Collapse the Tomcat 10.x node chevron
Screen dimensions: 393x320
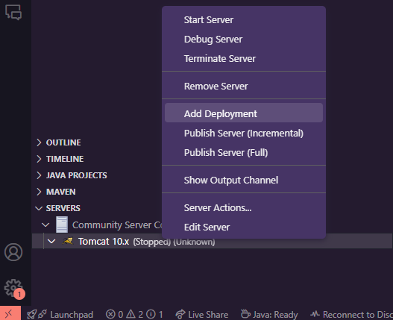point(51,242)
